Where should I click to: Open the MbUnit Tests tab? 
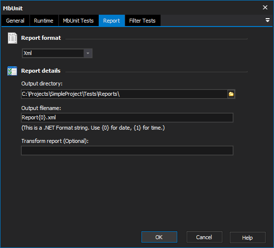coord(78,21)
